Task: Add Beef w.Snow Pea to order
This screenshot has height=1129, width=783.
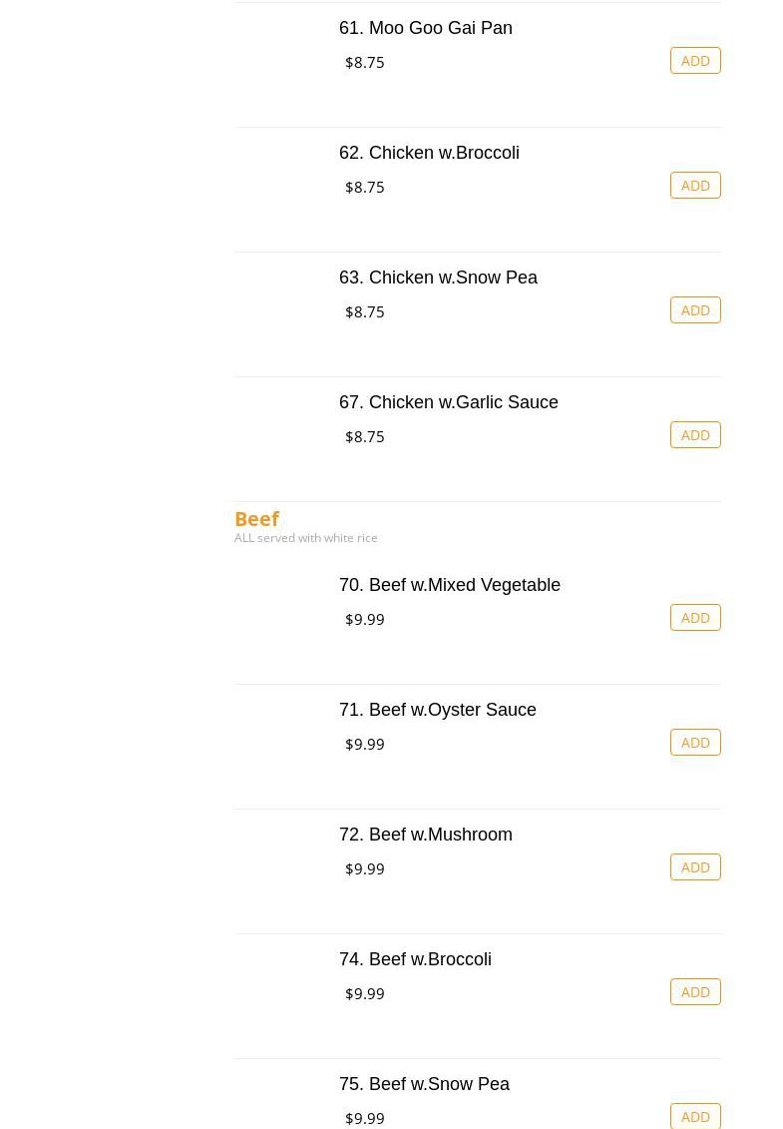Action: (x=695, y=1116)
